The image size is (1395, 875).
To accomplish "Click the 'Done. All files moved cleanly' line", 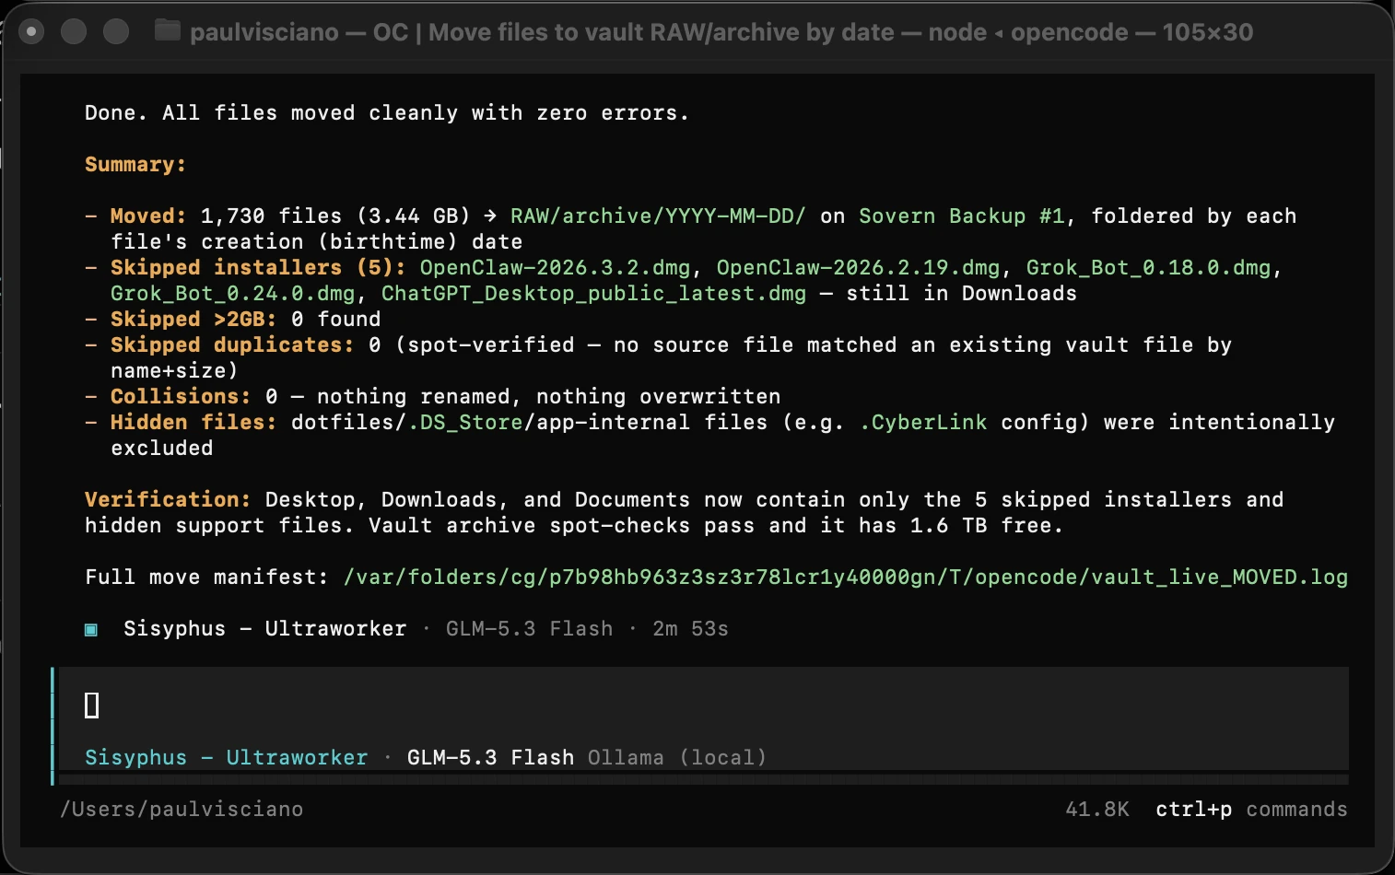I will [x=387, y=112].
